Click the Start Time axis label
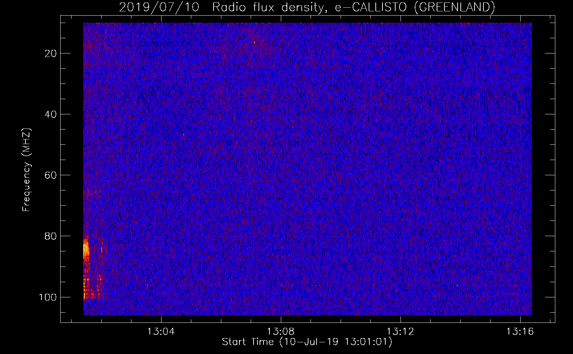 pyautogui.click(x=307, y=342)
